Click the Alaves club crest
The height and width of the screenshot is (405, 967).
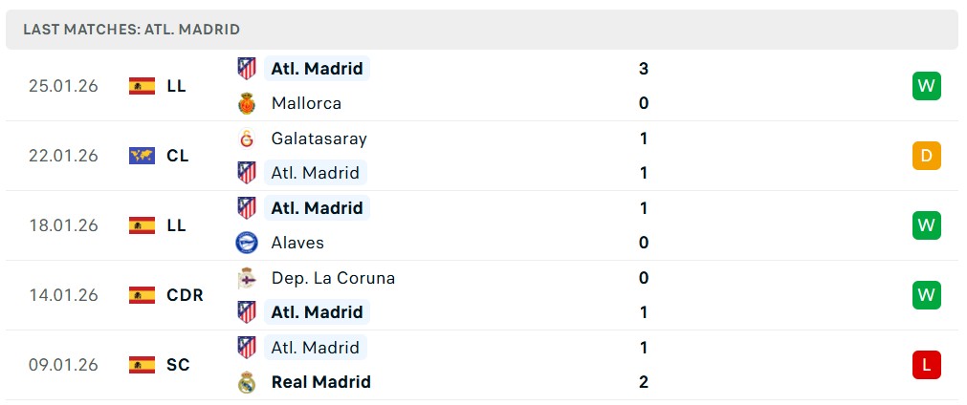click(x=247, y=243)
